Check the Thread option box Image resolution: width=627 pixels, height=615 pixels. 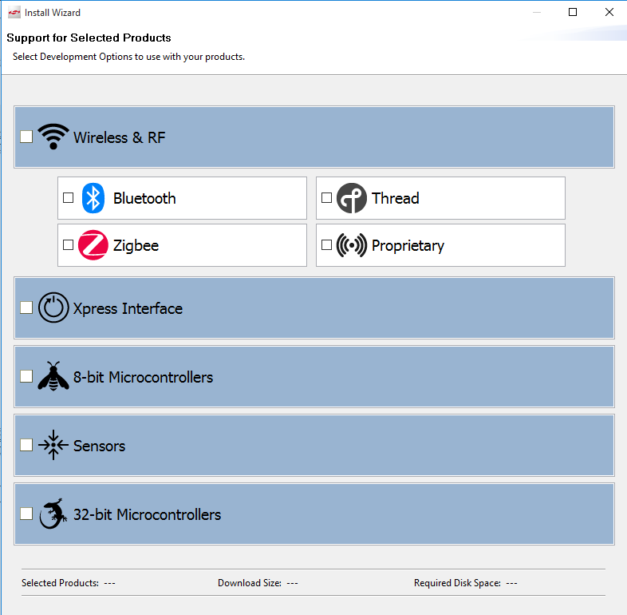[x=327, y=198]
